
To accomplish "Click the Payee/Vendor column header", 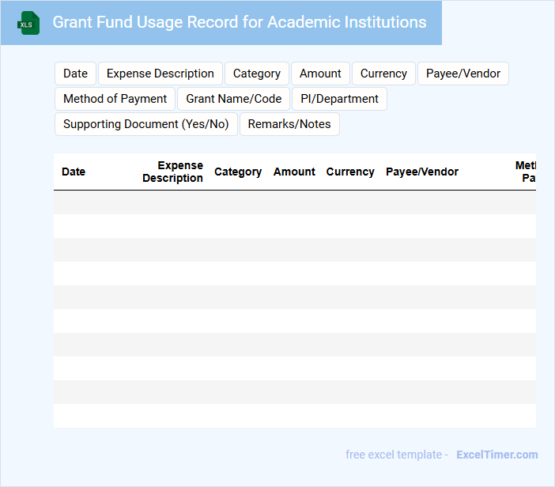I will click(422, 172).
